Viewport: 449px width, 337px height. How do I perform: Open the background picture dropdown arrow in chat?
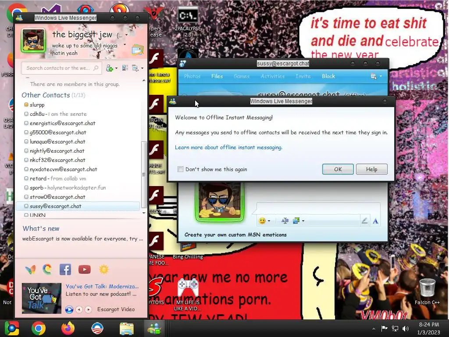[x=303, y=221]
